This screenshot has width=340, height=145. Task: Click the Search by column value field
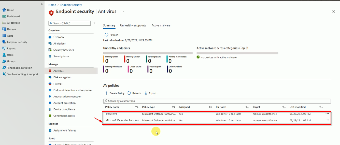pos(217,101)
